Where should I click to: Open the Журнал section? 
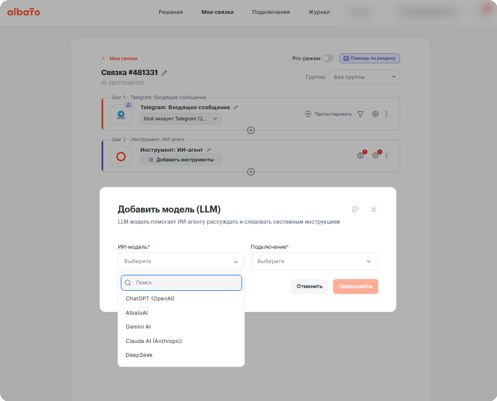point(319,12)
